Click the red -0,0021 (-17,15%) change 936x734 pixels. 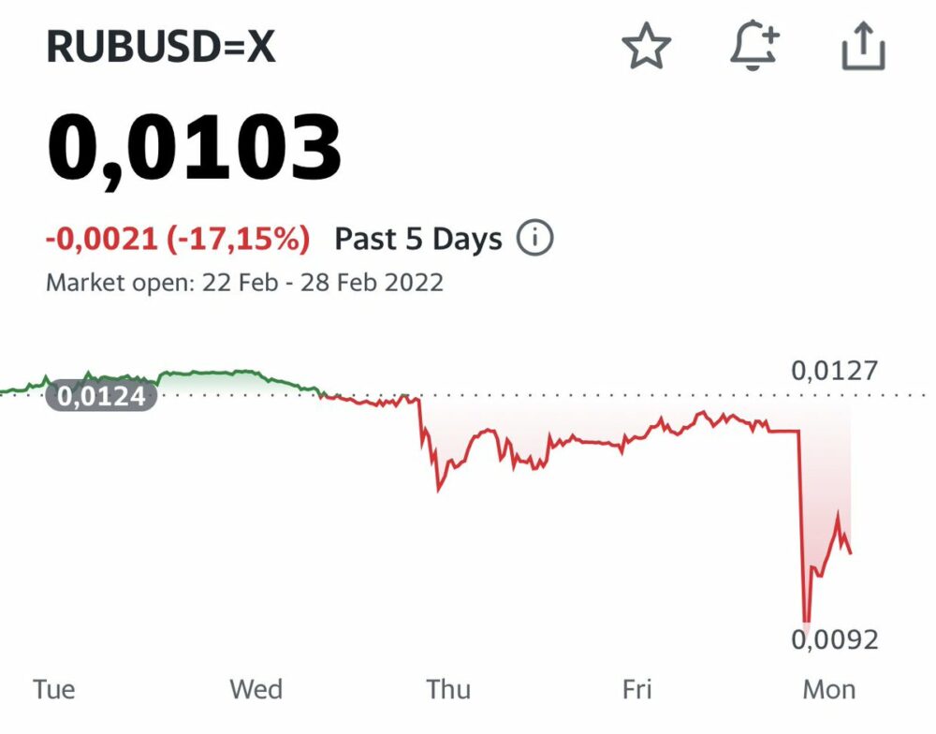[x=178, y=240]
